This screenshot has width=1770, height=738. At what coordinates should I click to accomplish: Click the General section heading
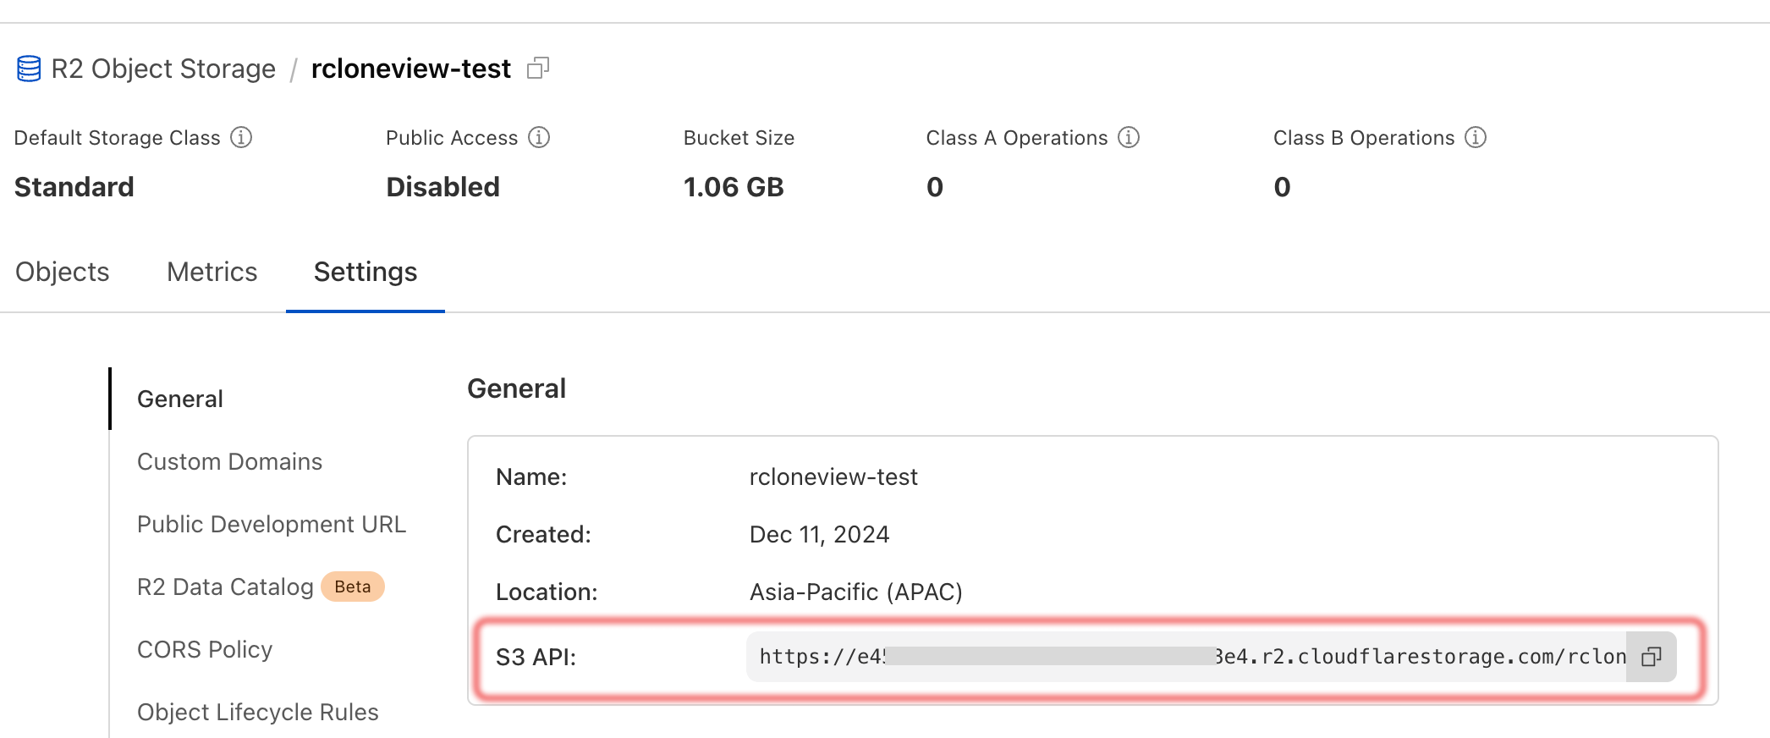point(517,388)
